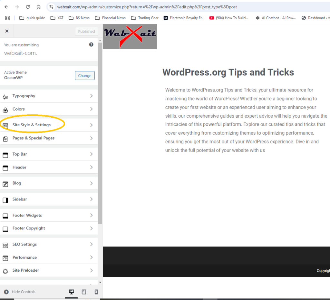Open the Top Bar section
Screen dimensions: 330x300
[49, 154]
